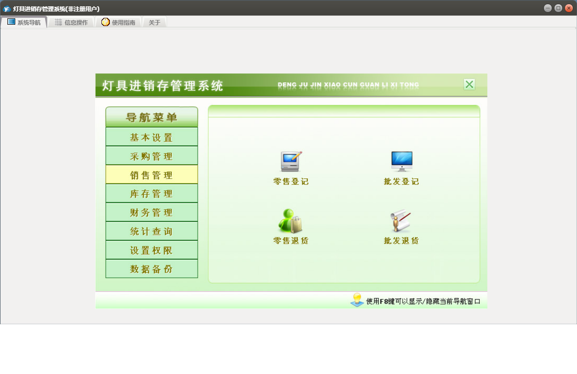Click the 导航菜单 header
Viewport: 577px width, 374px height.
[x=152, y=117]
